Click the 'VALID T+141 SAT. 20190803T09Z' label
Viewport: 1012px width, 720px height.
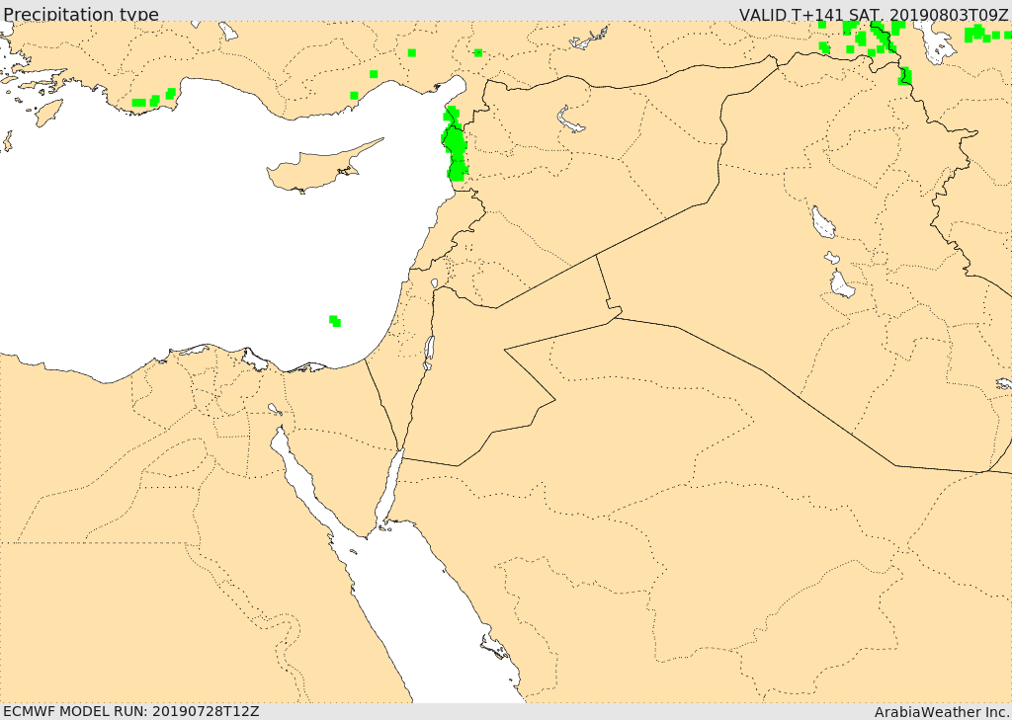874,14
